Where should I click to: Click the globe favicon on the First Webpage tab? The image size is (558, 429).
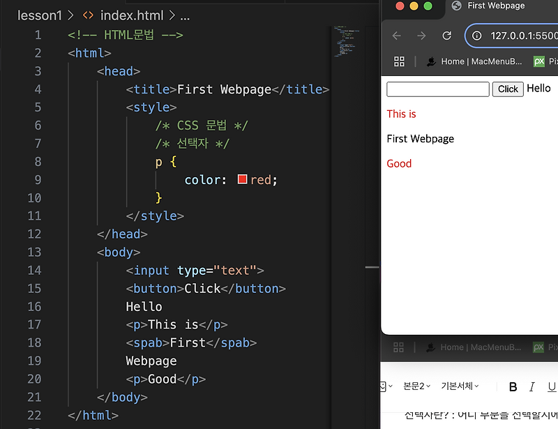pos(457,6)
